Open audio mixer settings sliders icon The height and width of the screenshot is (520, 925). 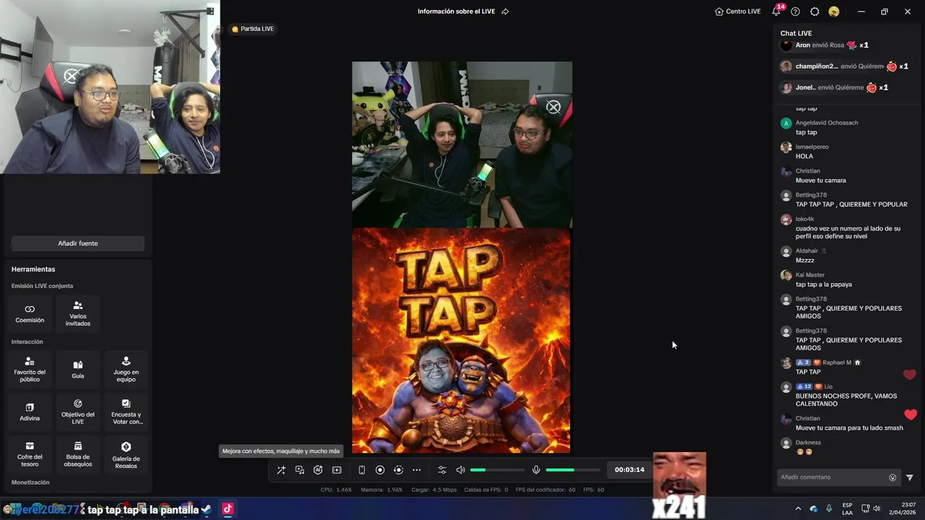click(442, 470)
